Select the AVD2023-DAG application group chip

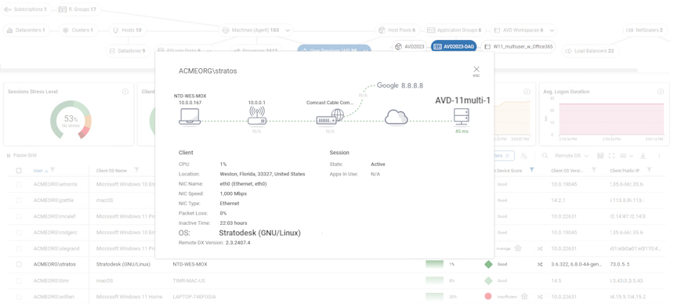[454, 46]
